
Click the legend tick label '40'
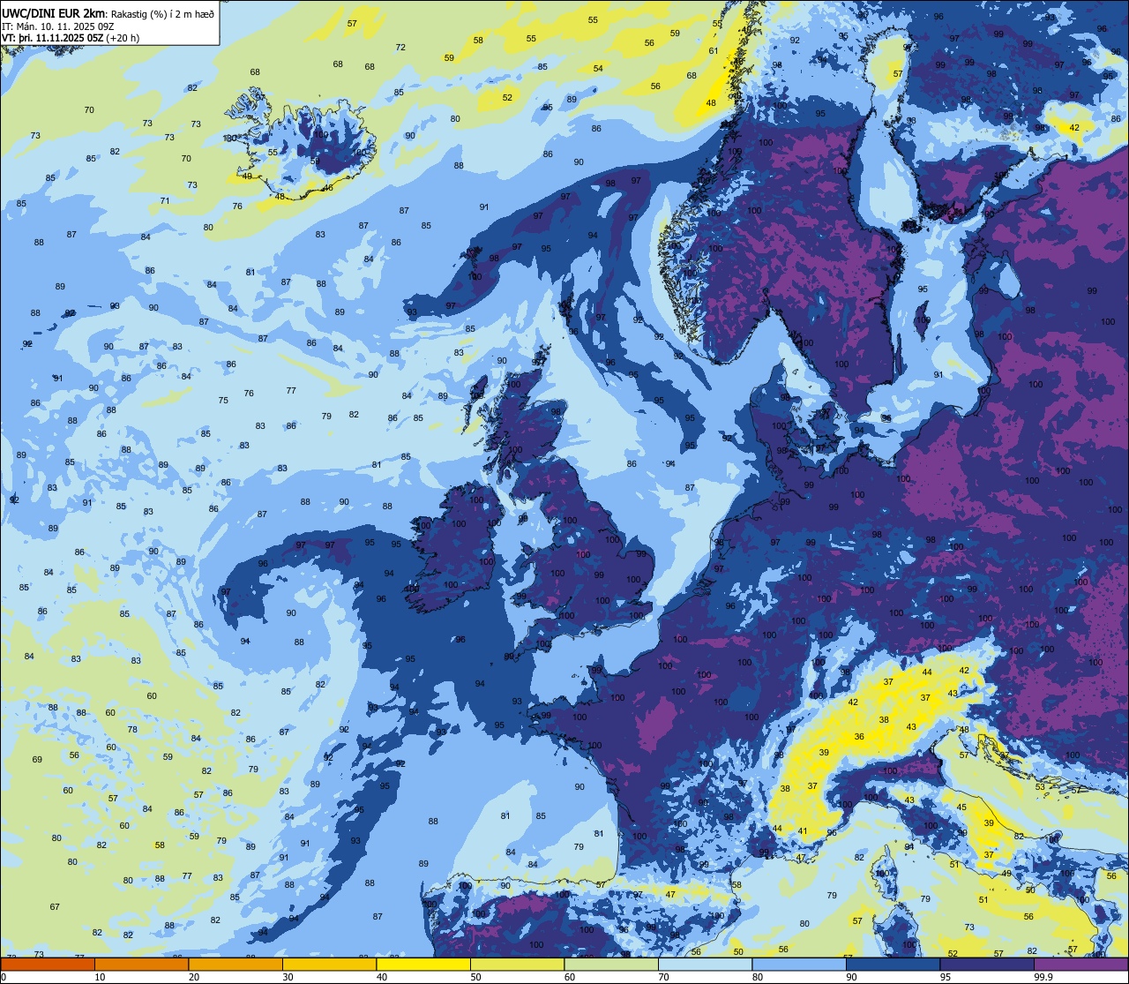tap(382, 977)
